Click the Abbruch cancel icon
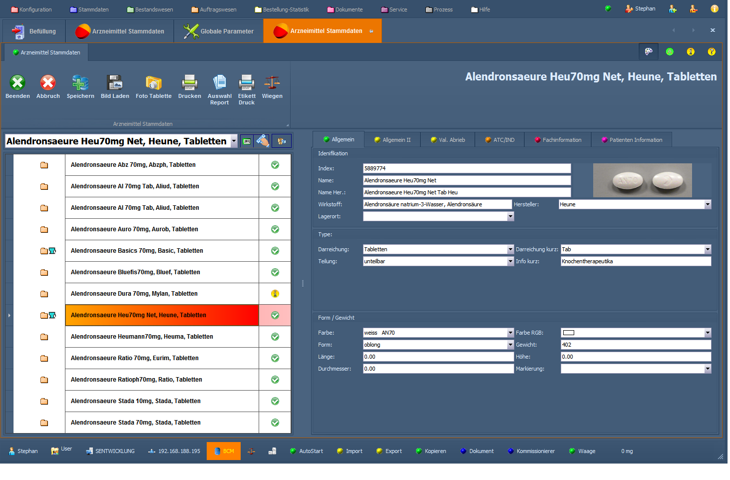730x480 pixels. [48, 83]
